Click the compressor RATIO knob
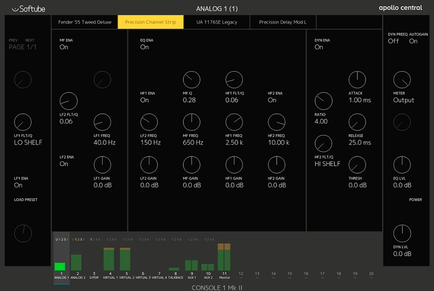This screenshot has width=434, height=291. coord(323,101)
